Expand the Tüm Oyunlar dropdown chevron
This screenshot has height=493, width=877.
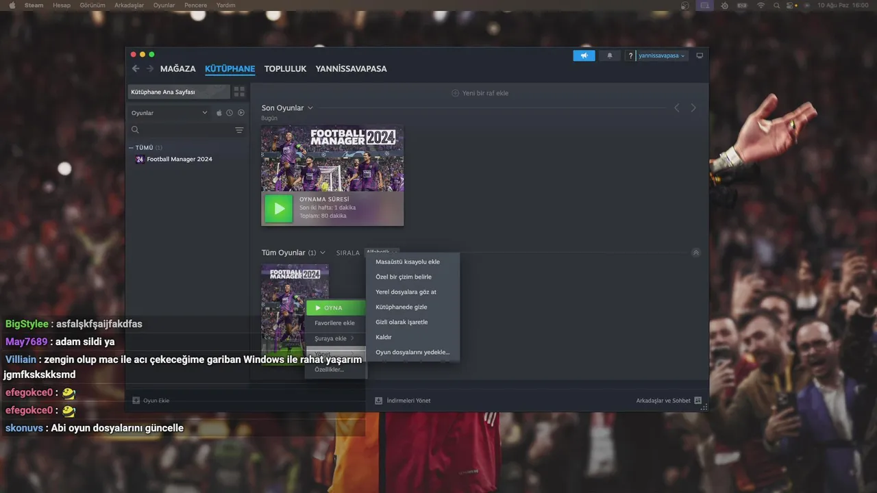click(x=323, y=253)
